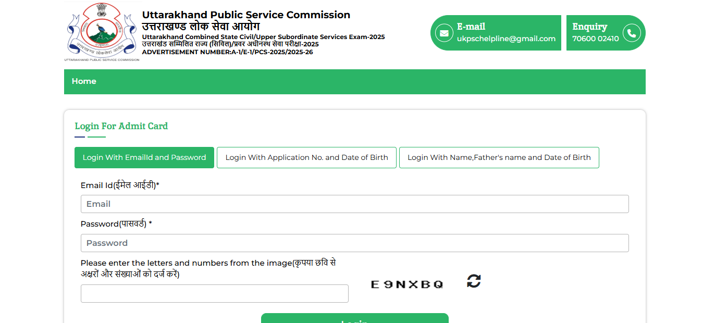Select the "Login With EmailId and Password" tab
This screenshot has height=323, width=703.
click(144, 157)
